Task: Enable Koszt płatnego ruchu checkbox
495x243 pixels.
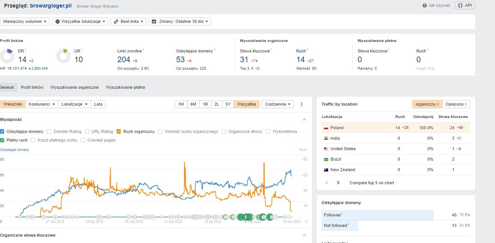Action: click(33, 140)
